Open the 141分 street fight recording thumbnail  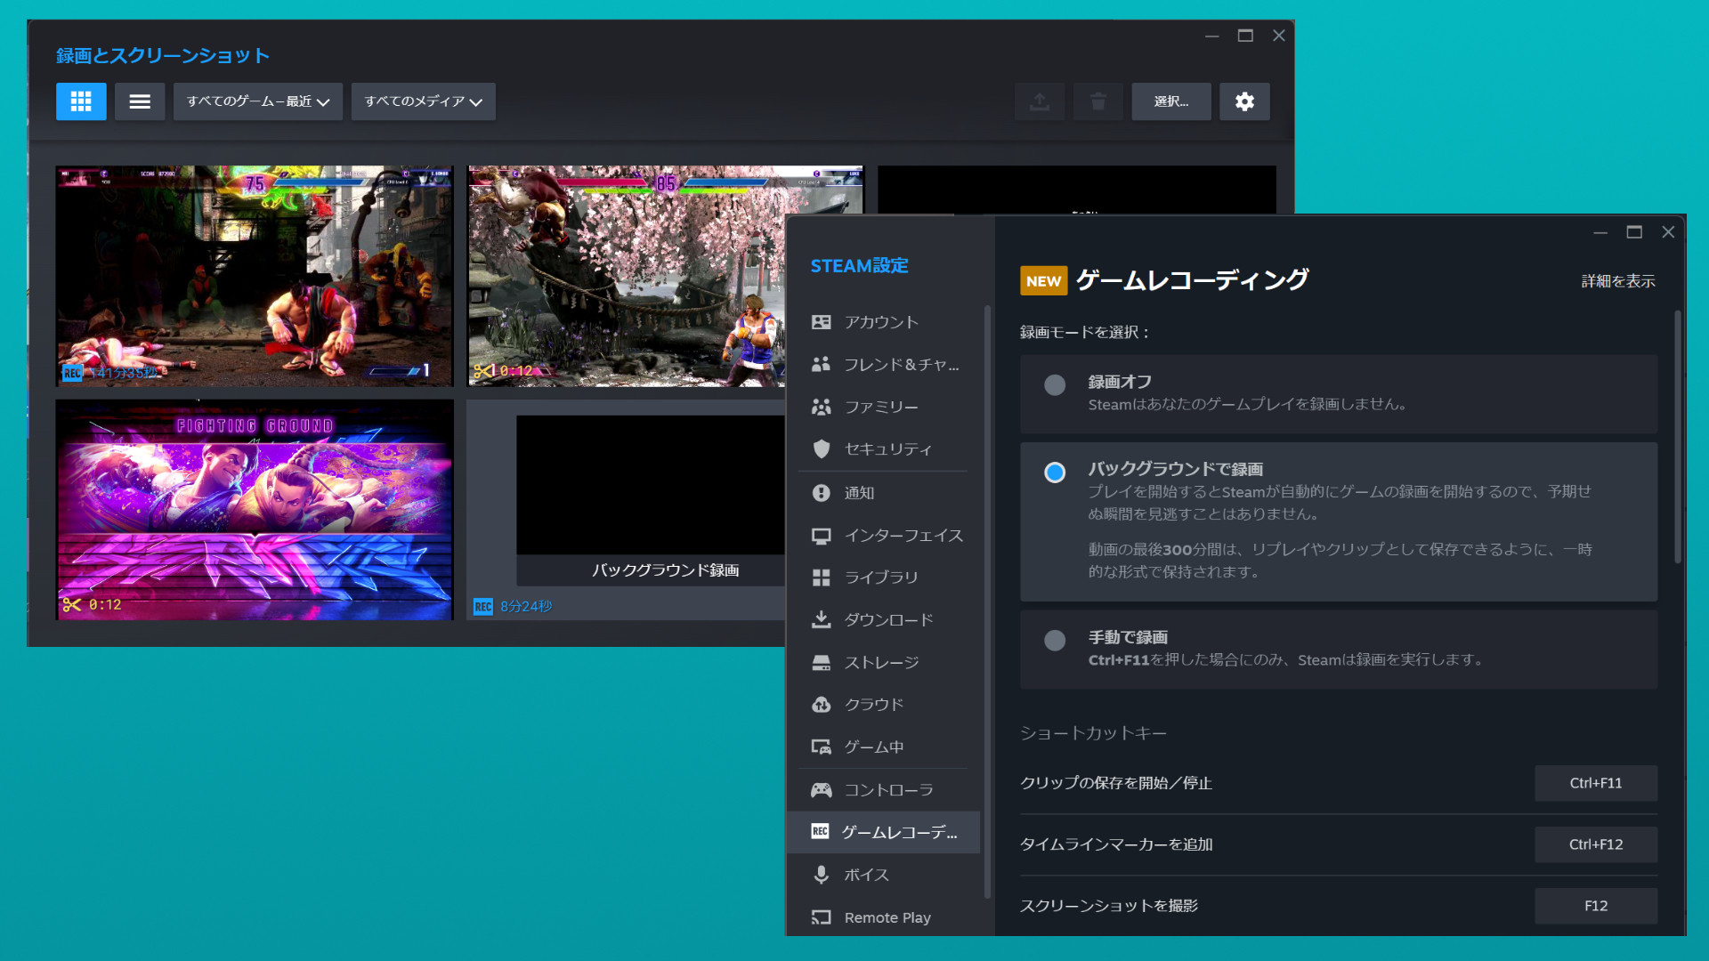[255, 276]
